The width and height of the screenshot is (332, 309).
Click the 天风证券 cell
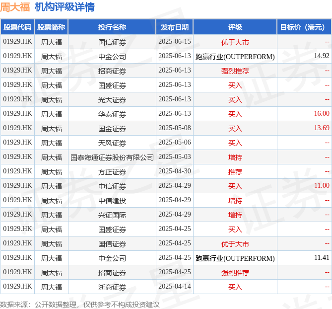pos(112,143)
